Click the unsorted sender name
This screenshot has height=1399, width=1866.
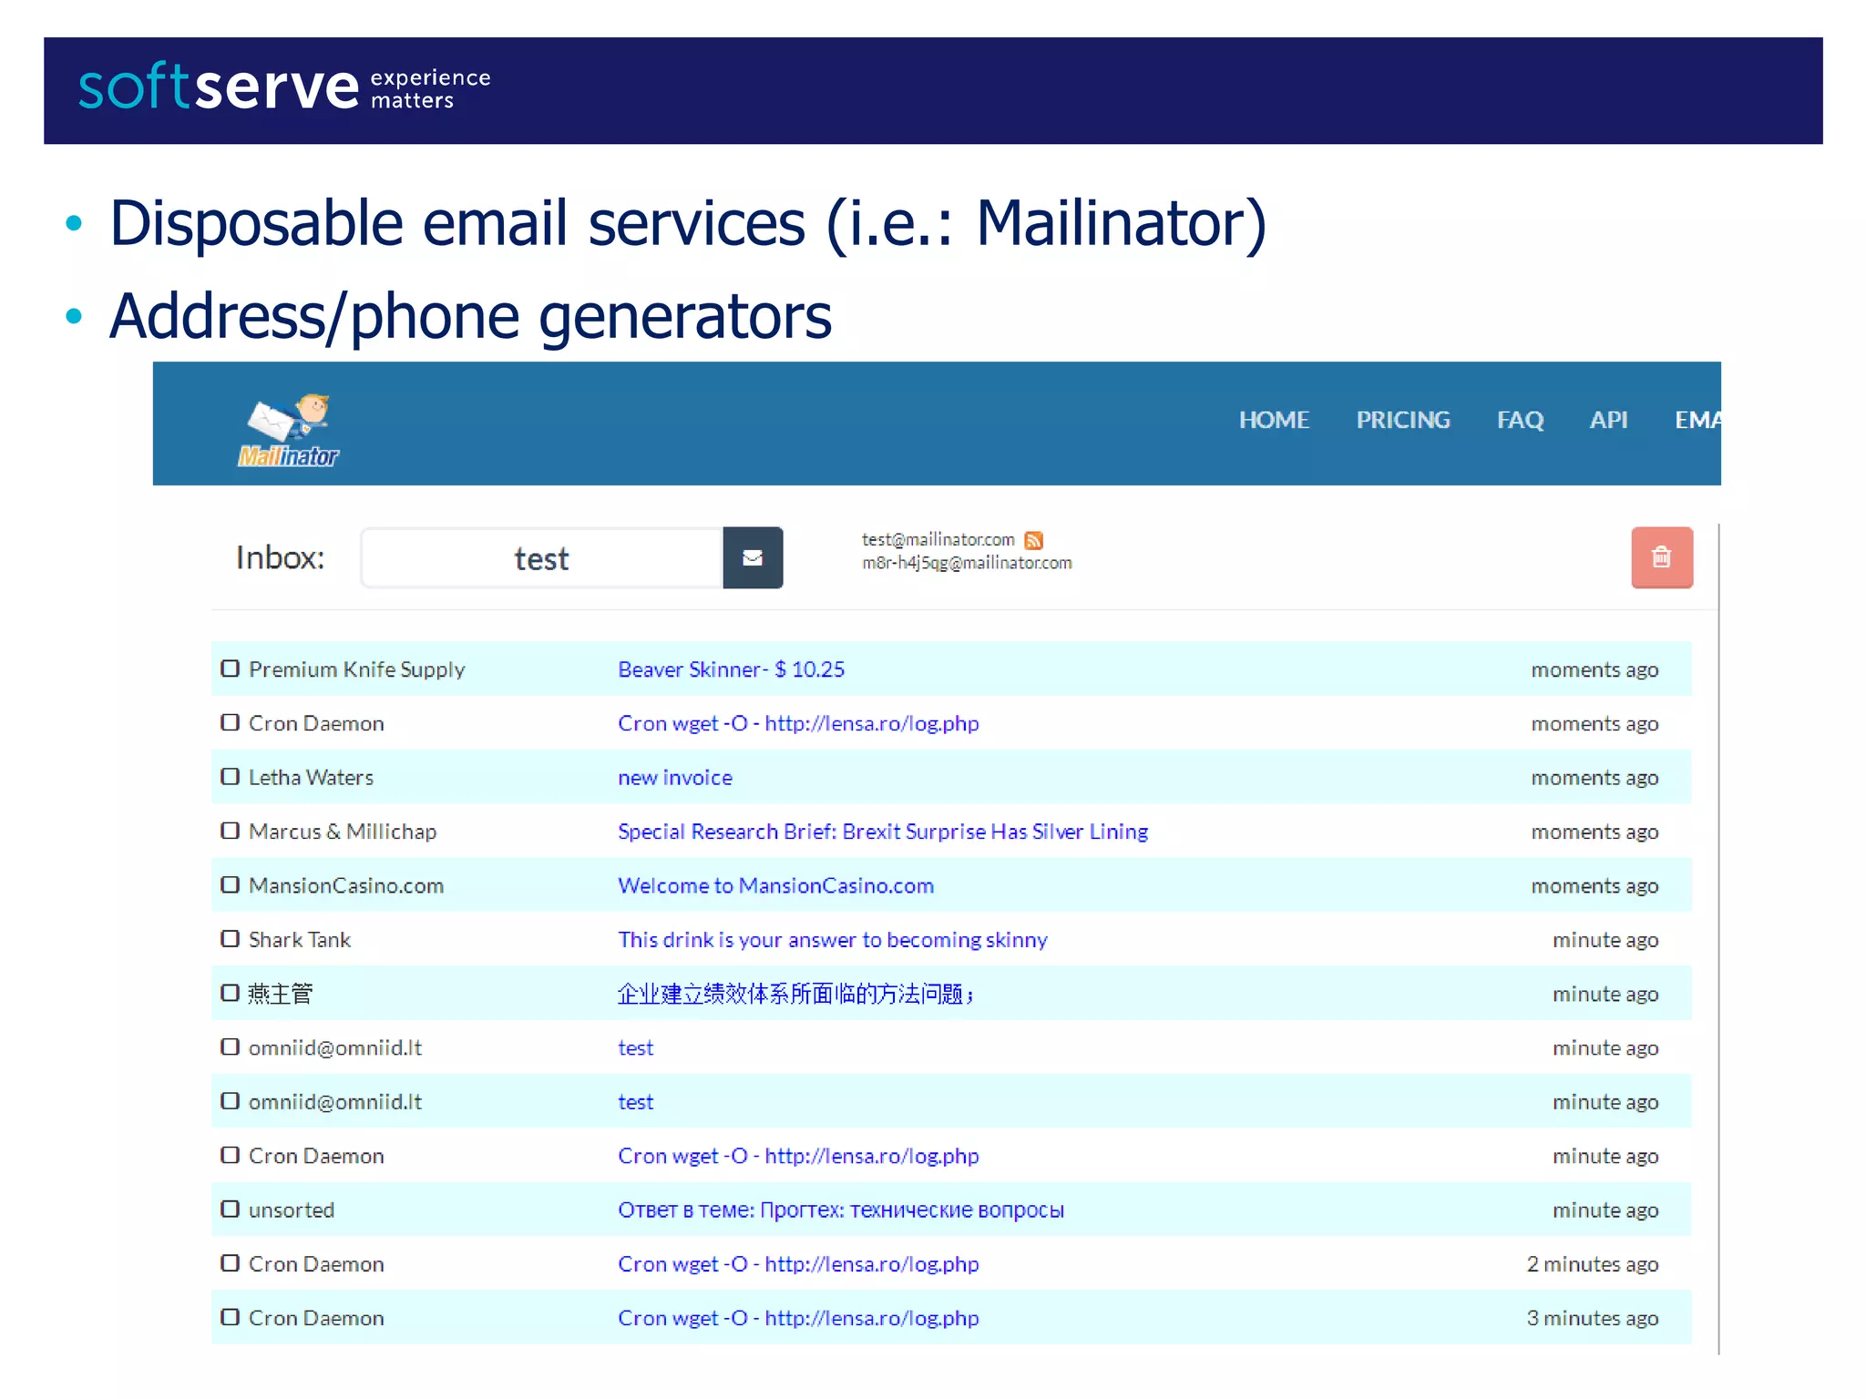pyautogui.click(x=292, y=1210)
